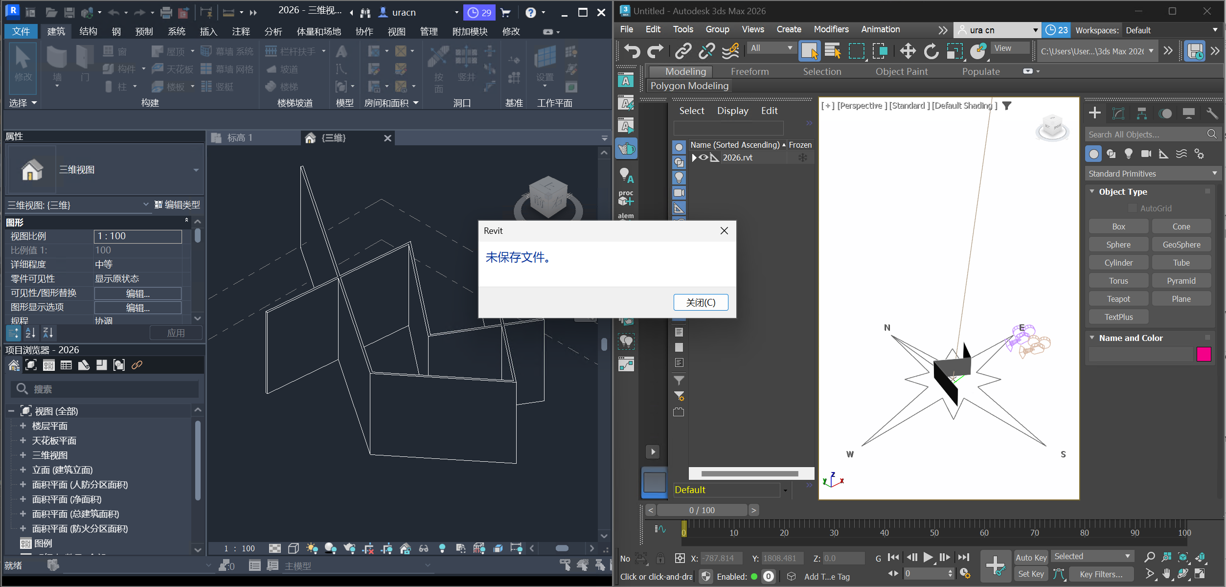
Task: Toggle freeze state of 2026.rvt row
Action: pos(803,158)
